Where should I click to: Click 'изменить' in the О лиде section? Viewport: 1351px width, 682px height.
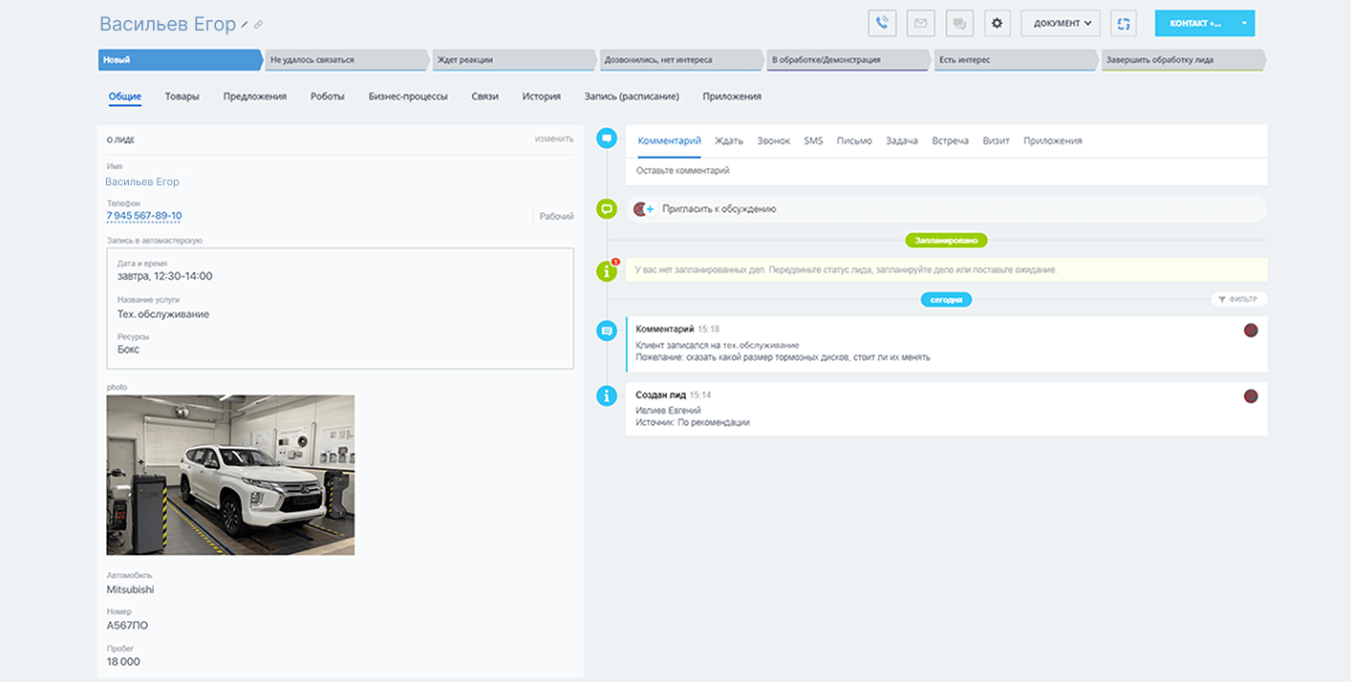point(554,139)
